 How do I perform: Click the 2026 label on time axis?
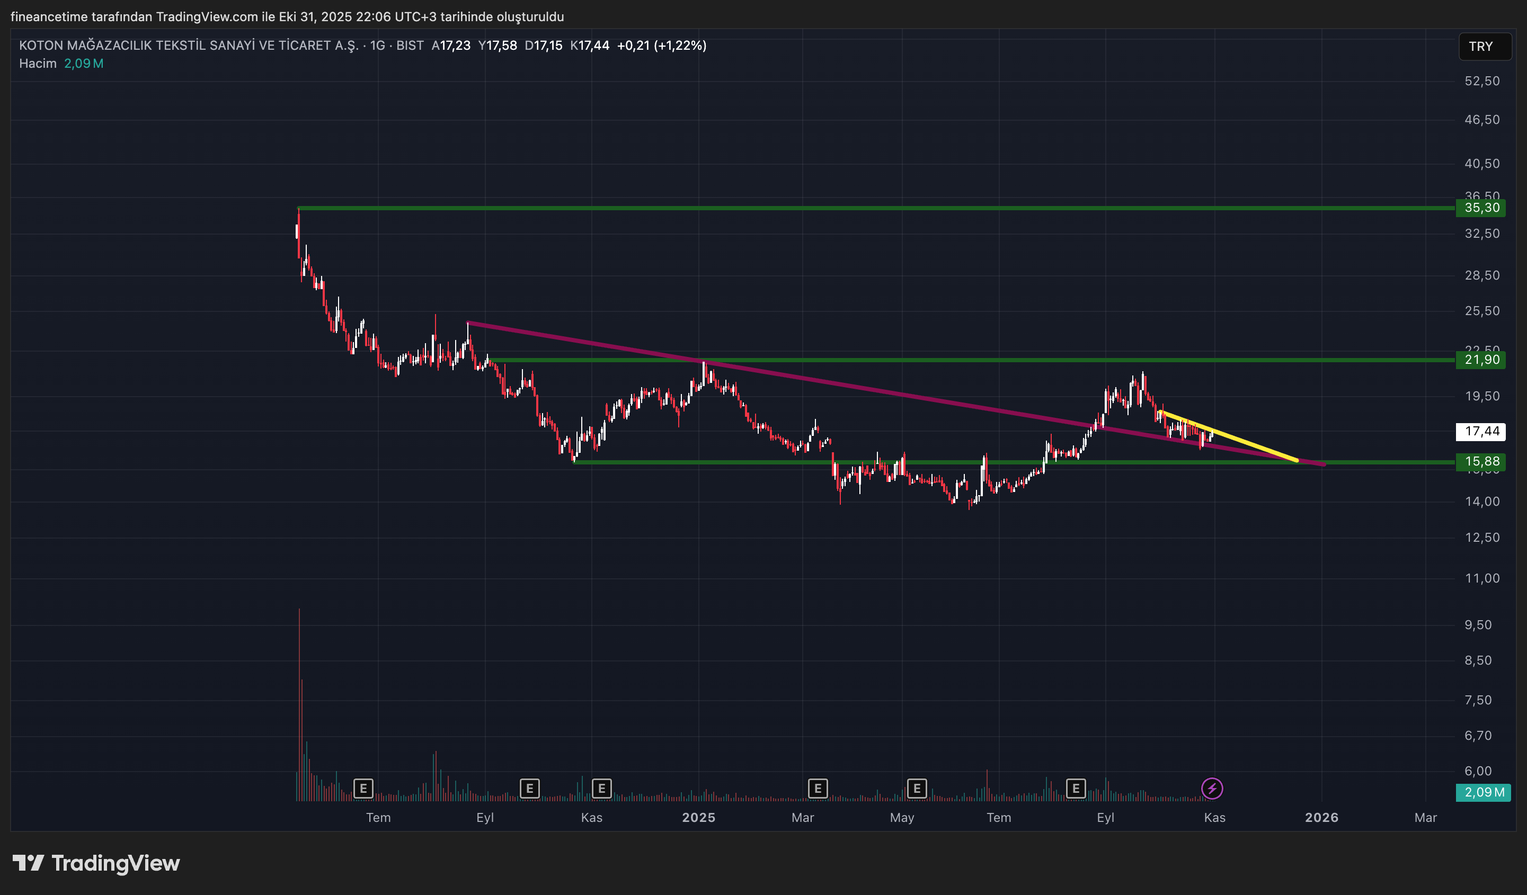pos(1321,818)
